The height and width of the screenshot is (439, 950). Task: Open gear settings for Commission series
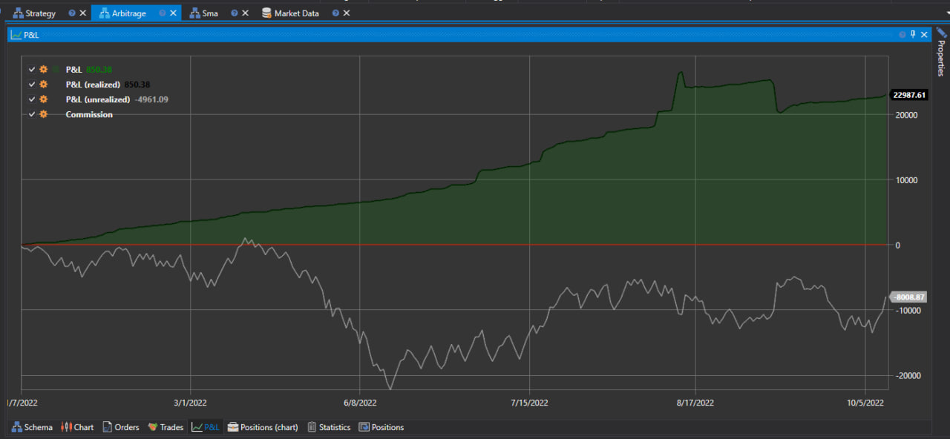(44, 114)
